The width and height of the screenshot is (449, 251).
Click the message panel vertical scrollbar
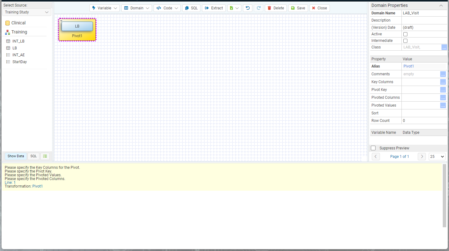pos(444,196)
